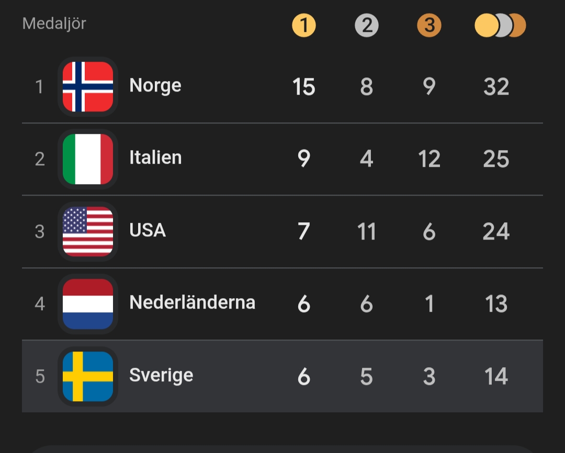Click Italy's bronze count of 12
The image size is (565, 453).
(x=429, y=159)
